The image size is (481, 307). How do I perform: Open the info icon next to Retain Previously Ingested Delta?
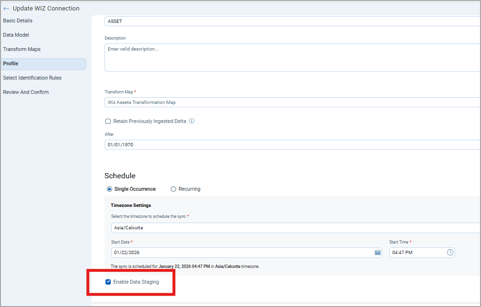pyautogui.click(x=192, y=121)
